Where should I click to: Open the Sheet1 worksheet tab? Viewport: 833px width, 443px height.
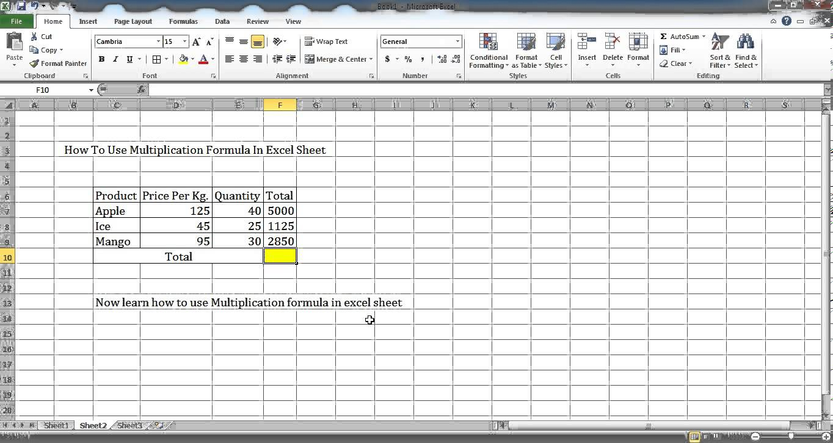[x=56, y=425]
